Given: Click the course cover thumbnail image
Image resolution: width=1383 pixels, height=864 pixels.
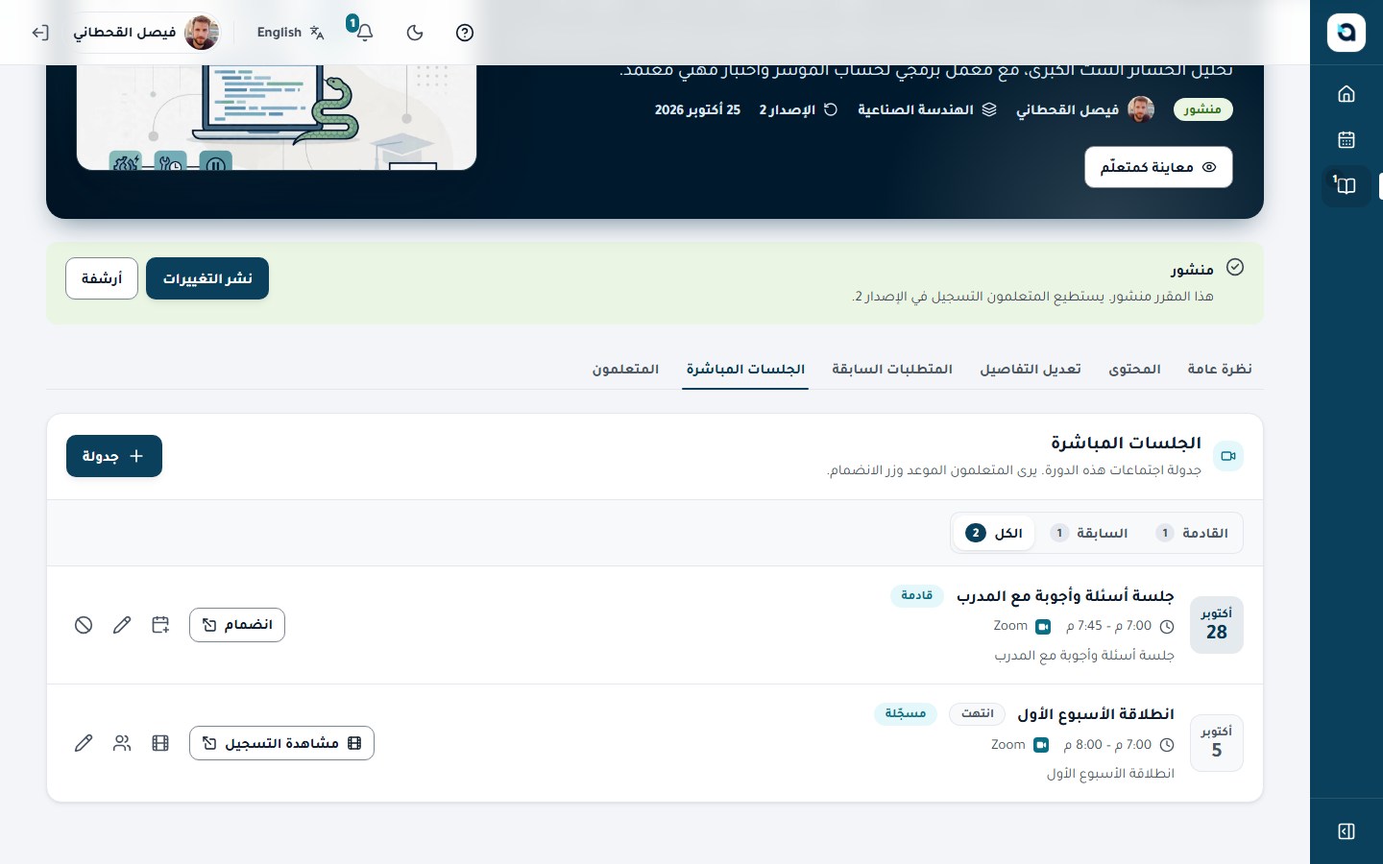Looking at the screenshot, I should pyautogui.click(x=277, y=117).
